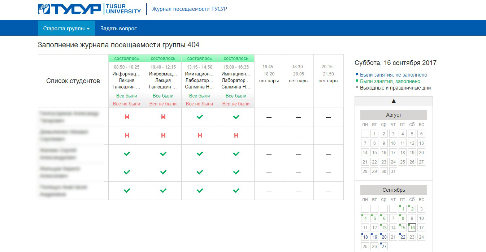Select September 27 in the calendar
The height and width of the screenshot is (252, 486).
(384, 247)
